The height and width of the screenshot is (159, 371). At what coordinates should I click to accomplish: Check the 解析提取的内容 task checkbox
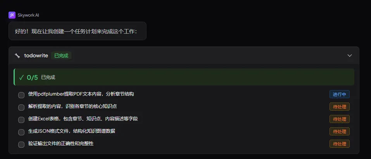[x=21, y=108]
